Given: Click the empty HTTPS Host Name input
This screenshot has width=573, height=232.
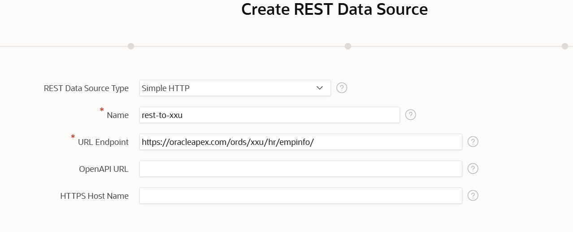Looking at the screenshot, I should point(301,196).
